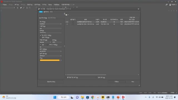
Task: Click the disconnect icon in main toolbar
Action: [x=24, y=8]
